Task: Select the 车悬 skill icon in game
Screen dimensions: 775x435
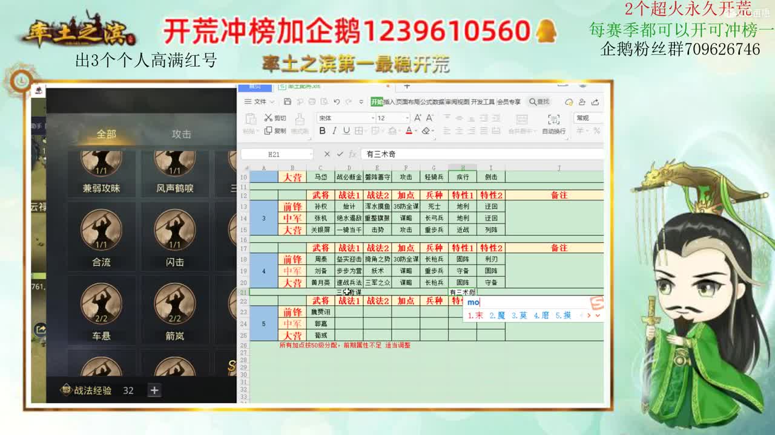Action: 101,303
